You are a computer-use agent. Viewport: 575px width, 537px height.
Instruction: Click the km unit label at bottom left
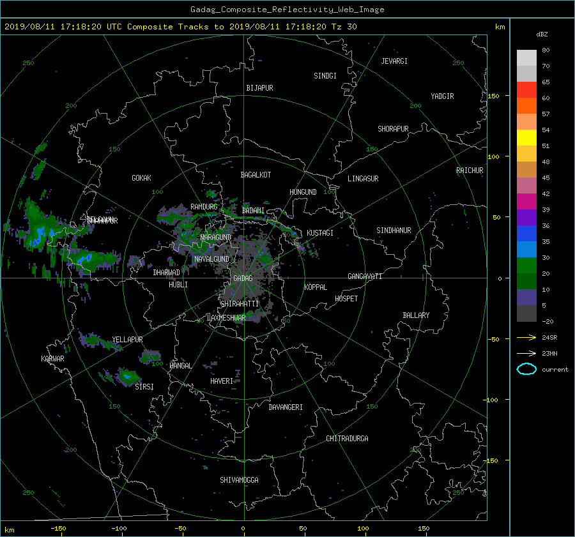(x=9, y=530)
